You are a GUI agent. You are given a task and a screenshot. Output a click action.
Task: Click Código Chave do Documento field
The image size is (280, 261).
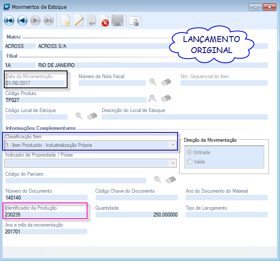coord(137,197)
